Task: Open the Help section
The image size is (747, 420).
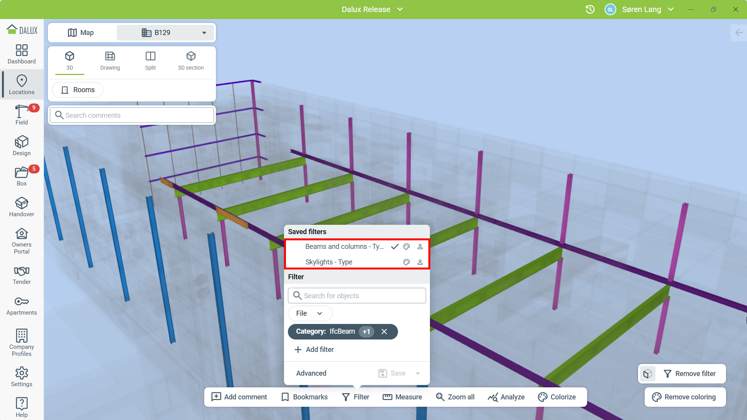Action: pyautogui.click(x=22, y=407)
